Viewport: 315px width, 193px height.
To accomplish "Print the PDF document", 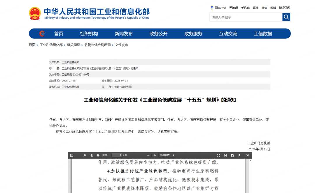I will click(x=225, y=155).
